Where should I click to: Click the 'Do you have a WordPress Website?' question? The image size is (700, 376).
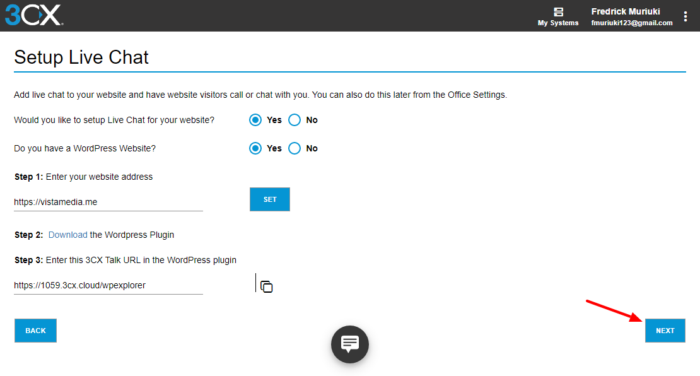[x=85, y=149]
